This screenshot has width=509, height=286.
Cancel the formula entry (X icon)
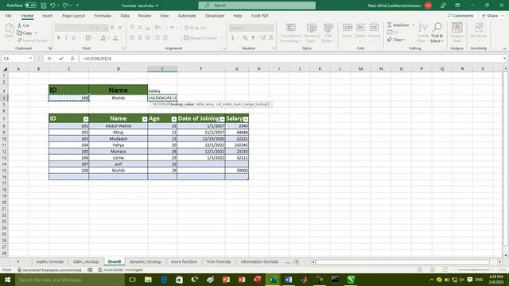pyautogui.click(x=49, y=59)
